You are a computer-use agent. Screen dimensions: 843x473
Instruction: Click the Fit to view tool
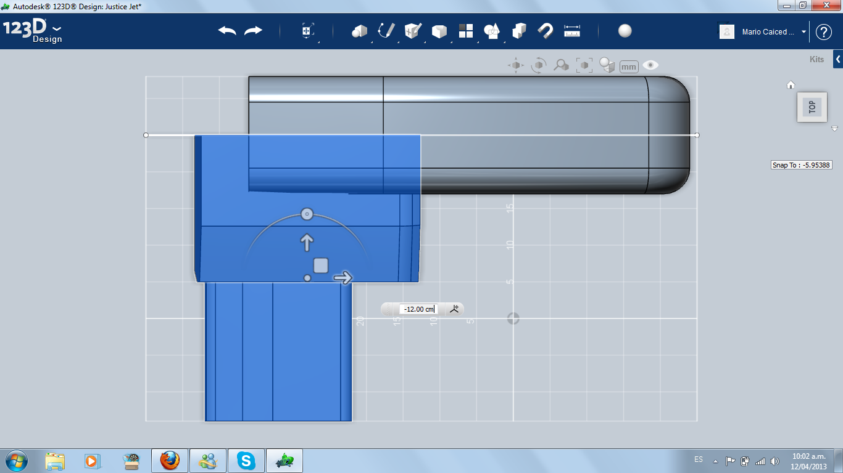point(584,65)
